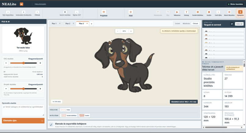This screenshot has width=246, height=133.
Task: Click the 81% zoom value
Action: click(124, 31)
